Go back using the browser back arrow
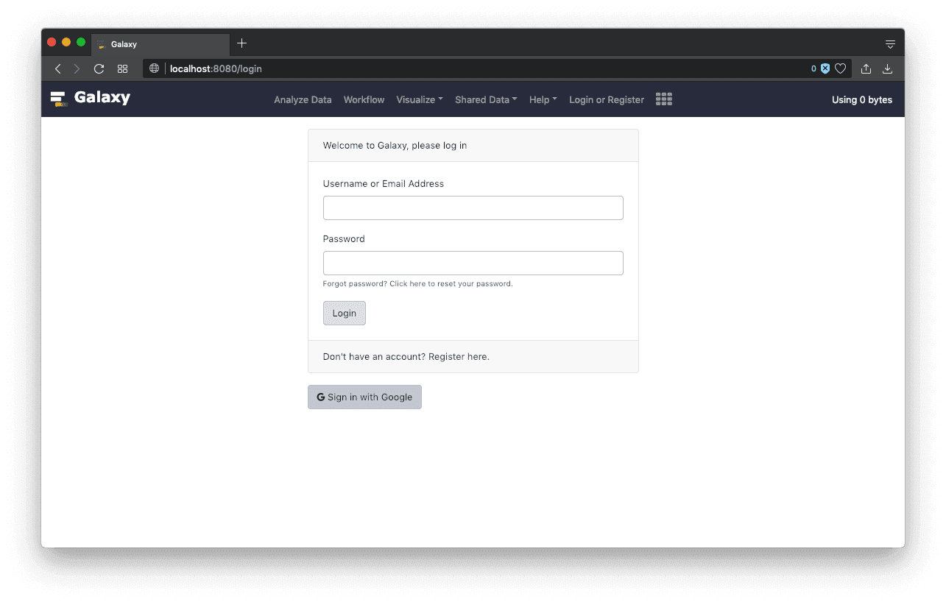This screenshot has height=602, width=946. point(58,68)
